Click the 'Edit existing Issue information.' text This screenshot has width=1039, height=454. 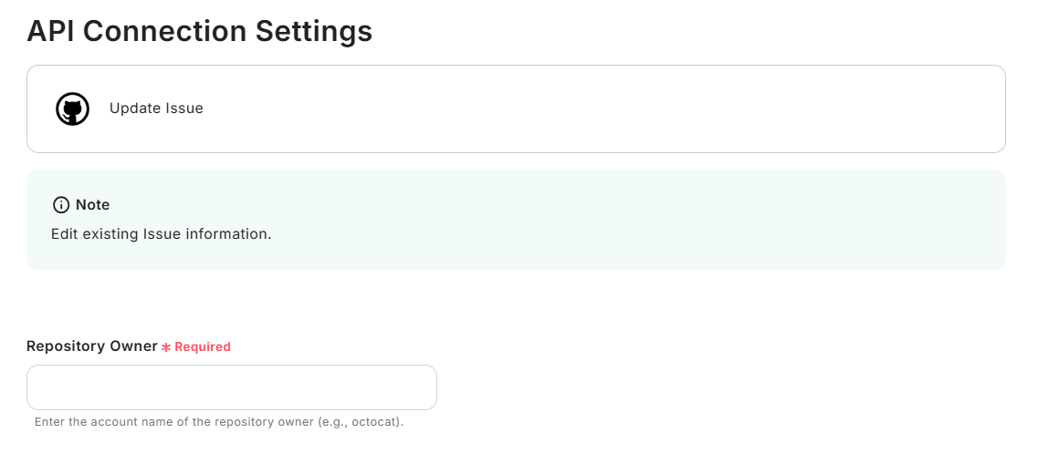[x=162, y=234]
